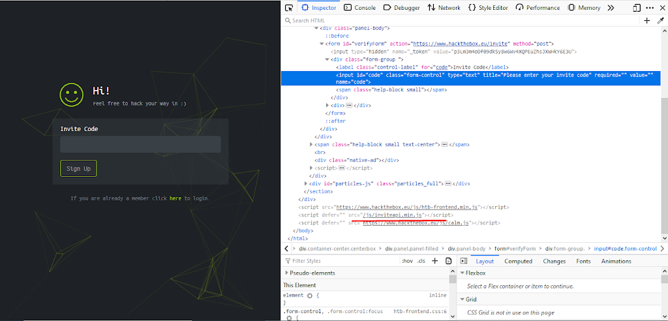Select the Animations sidebar tab
The height and width of the screenshot is (321, 668).
click(x=616, y=262)
